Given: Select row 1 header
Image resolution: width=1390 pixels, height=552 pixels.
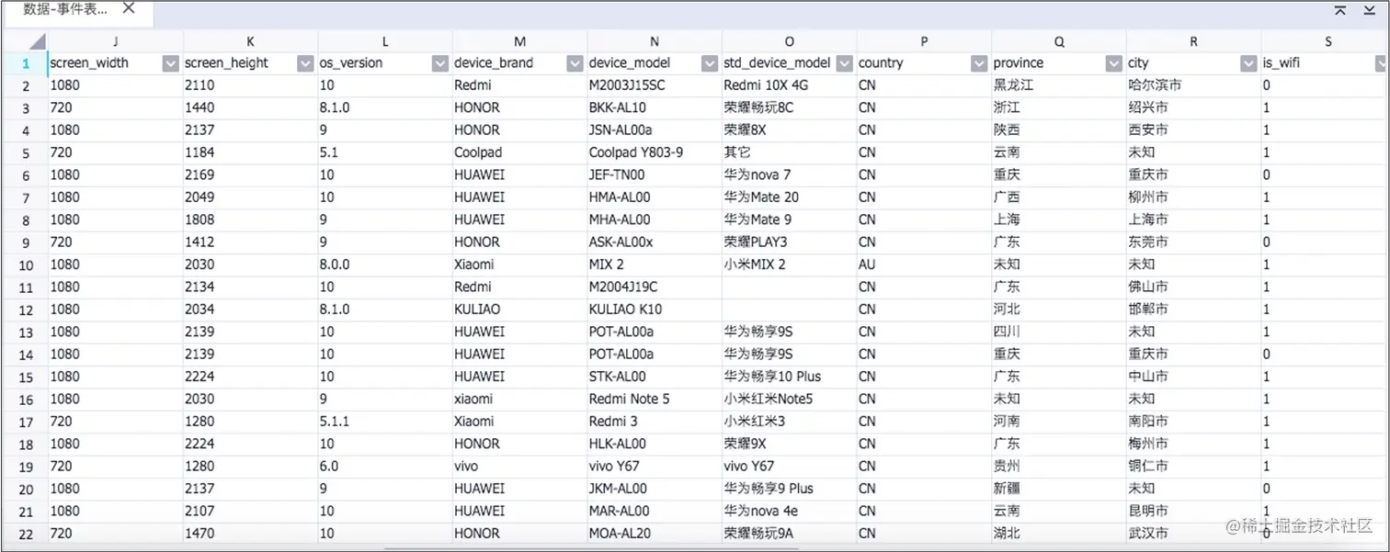Looking at the screenshot, I should (x=25, y=63).
